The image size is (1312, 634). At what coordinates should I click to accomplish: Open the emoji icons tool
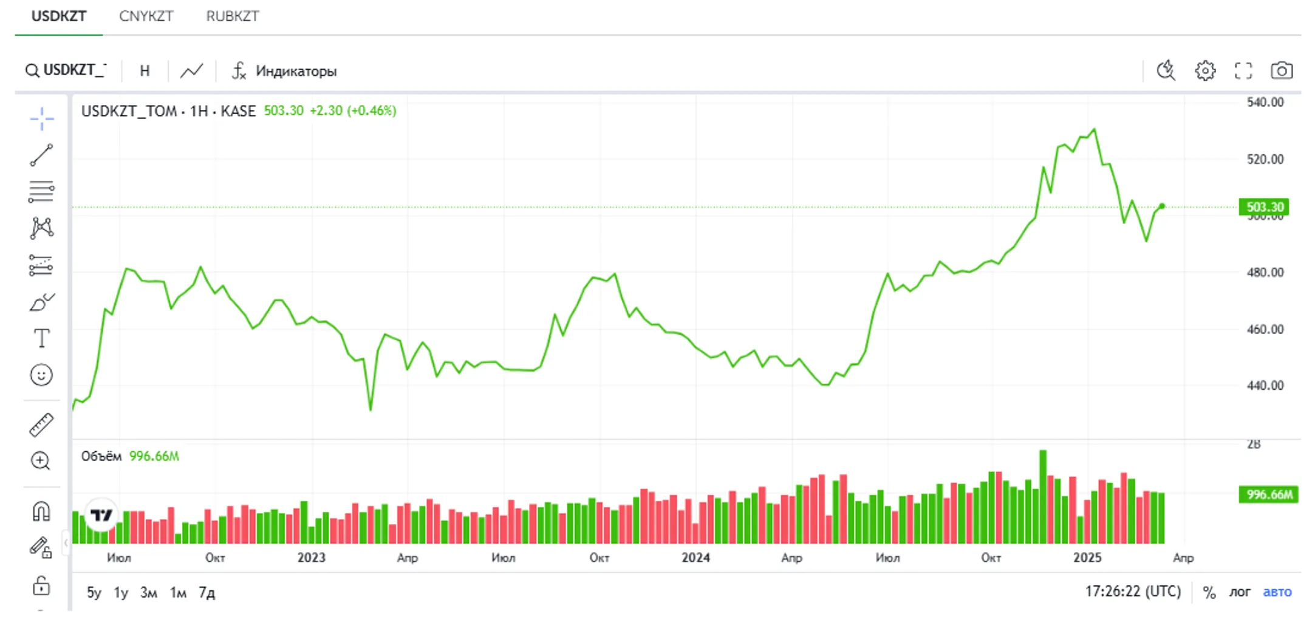(41, 375)
